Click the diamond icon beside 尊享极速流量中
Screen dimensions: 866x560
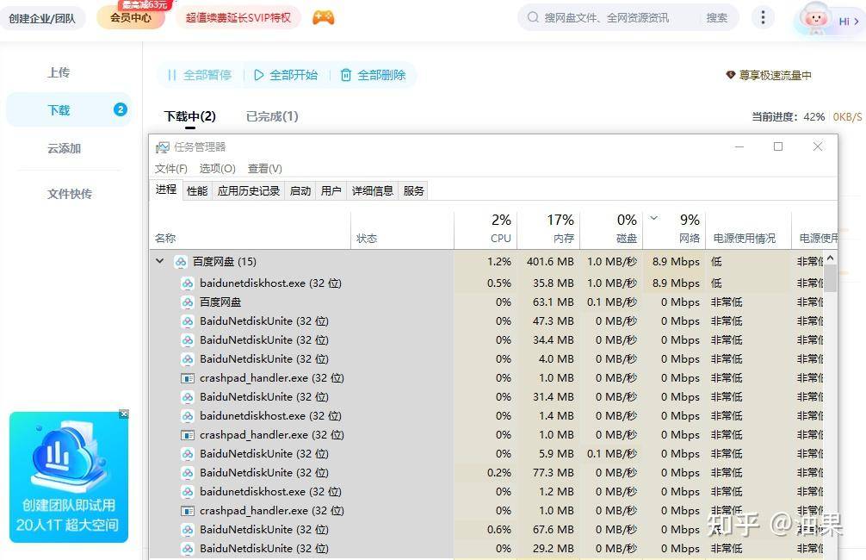pyautogui.click(x=730, y=75)
